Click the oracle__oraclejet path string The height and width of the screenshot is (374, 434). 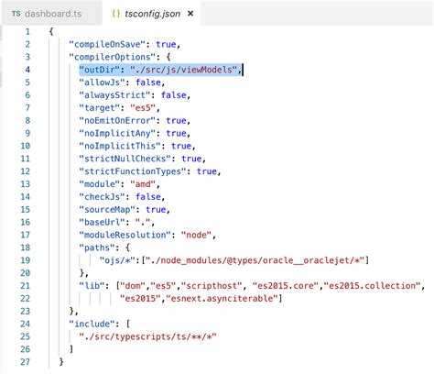(255, 260)
